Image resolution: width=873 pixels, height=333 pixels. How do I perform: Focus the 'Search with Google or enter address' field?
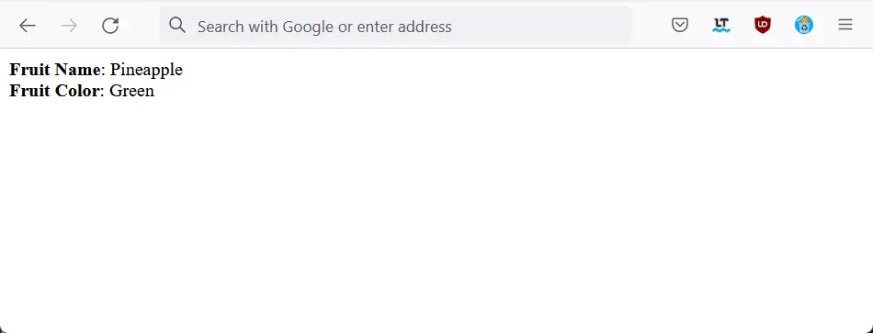click(x=395, y=26)
